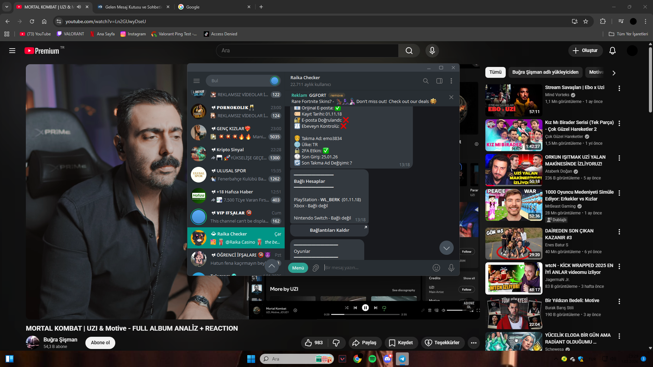Open a new Chrome tab
Screen dimensions: 653x367
pos(261,7)
